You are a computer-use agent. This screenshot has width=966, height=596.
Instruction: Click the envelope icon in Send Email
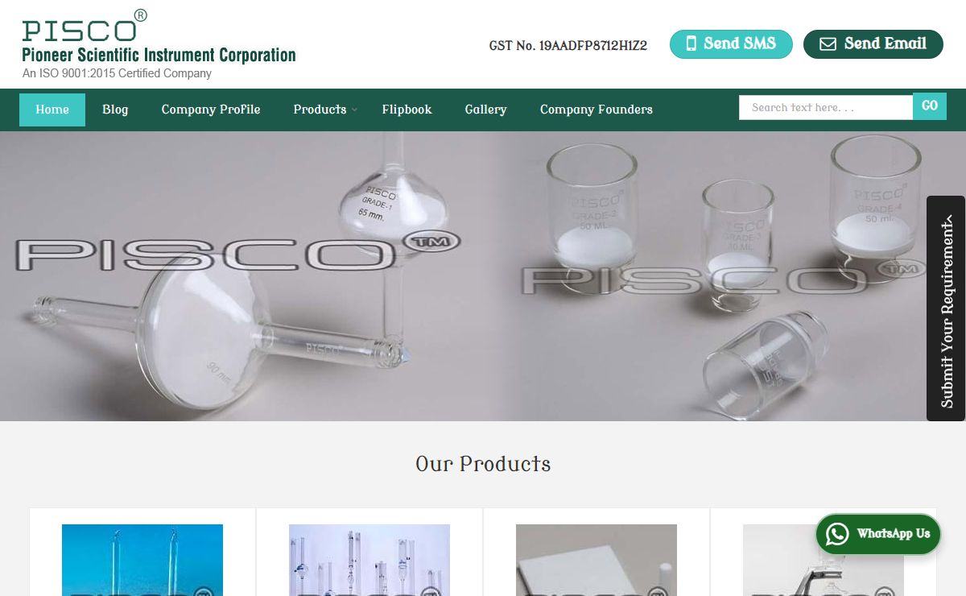click(828, 44)
